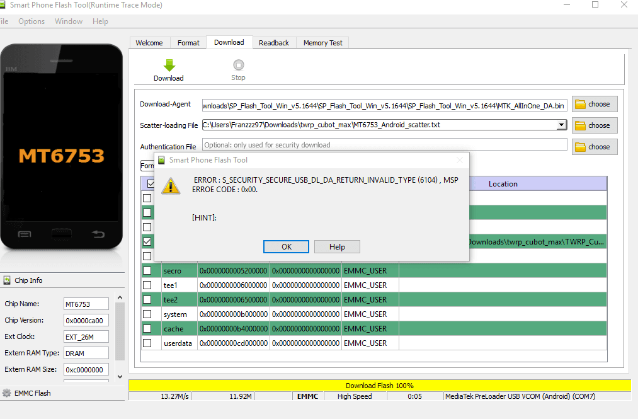Click the EMMC Flash gear icon
Screen dimensions: 638x419
(6, 393)
